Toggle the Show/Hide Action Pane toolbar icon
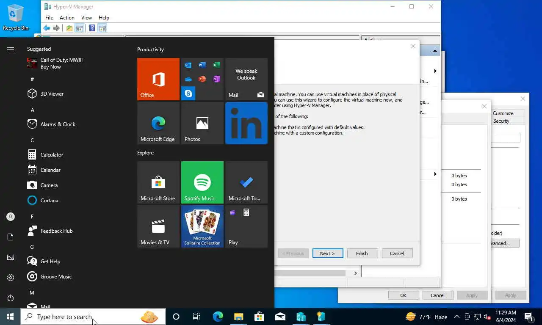The image size is (542, 325). tap(102, 28)
